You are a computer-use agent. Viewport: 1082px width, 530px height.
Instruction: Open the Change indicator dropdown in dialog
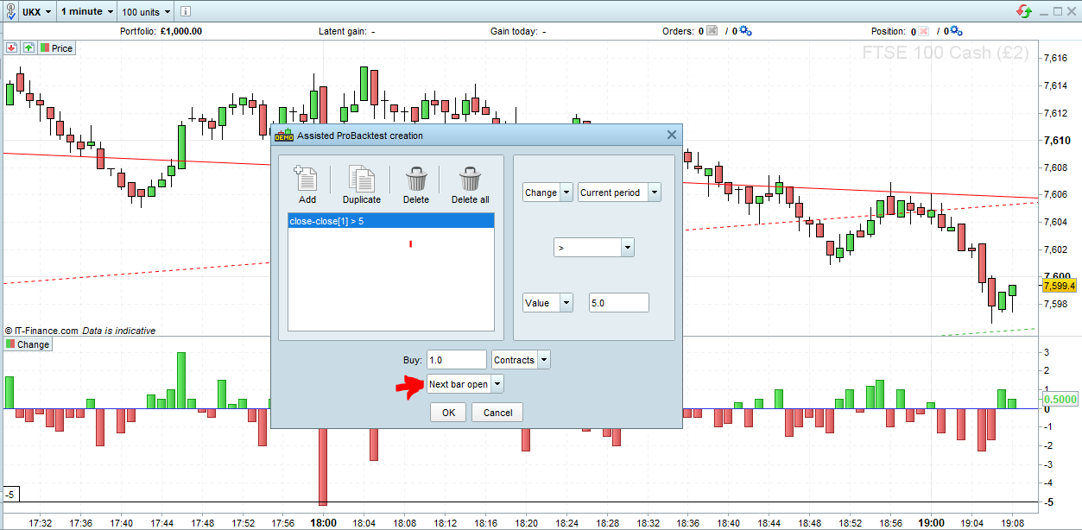(x=547, y=192)
